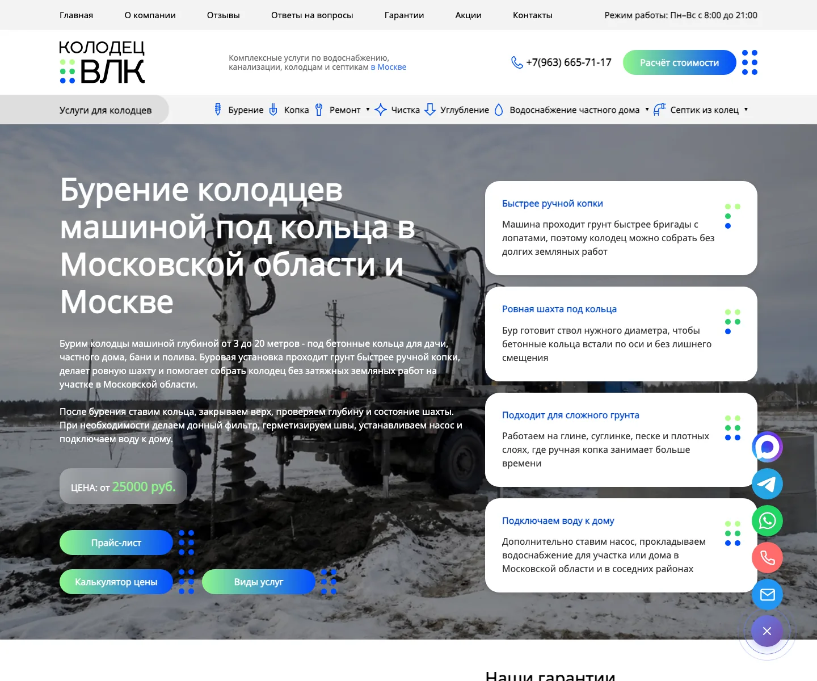Open Ответы на вопросы menu item
The width and height of the screenshot is (817, 681).
click(312, 15)
